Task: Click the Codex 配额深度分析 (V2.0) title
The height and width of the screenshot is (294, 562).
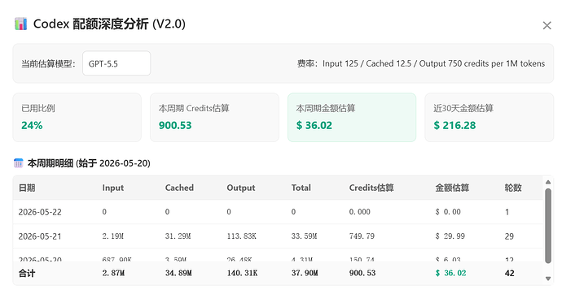Action: tap(109, 24)
